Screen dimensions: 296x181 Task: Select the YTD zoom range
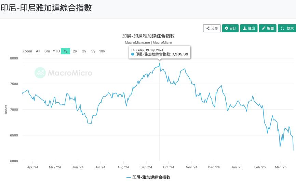56,51
